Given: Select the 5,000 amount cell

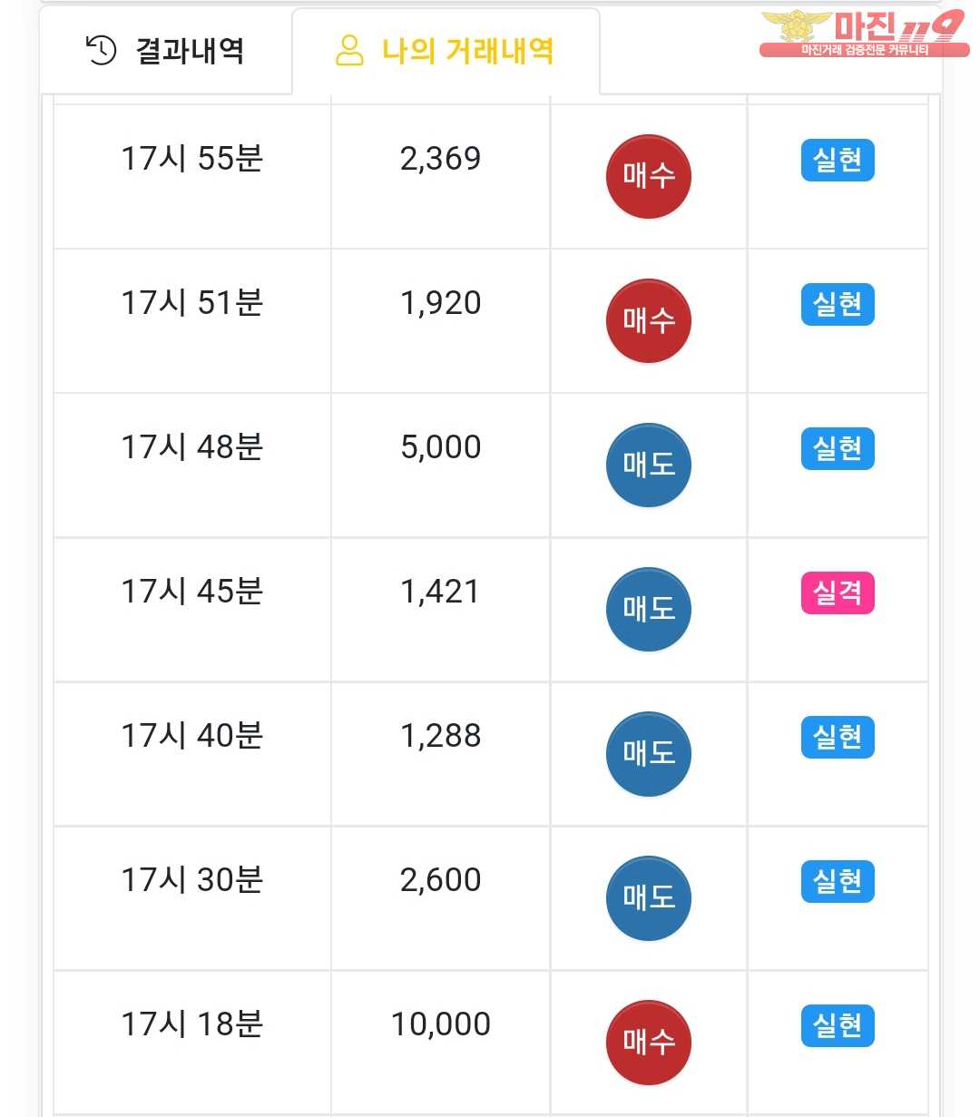Looking at the screenshot, I should (441, 465).
